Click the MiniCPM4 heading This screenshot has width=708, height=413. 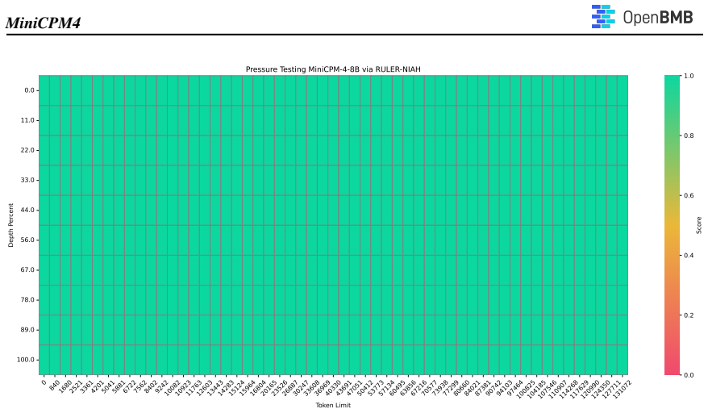coord(43,23)
